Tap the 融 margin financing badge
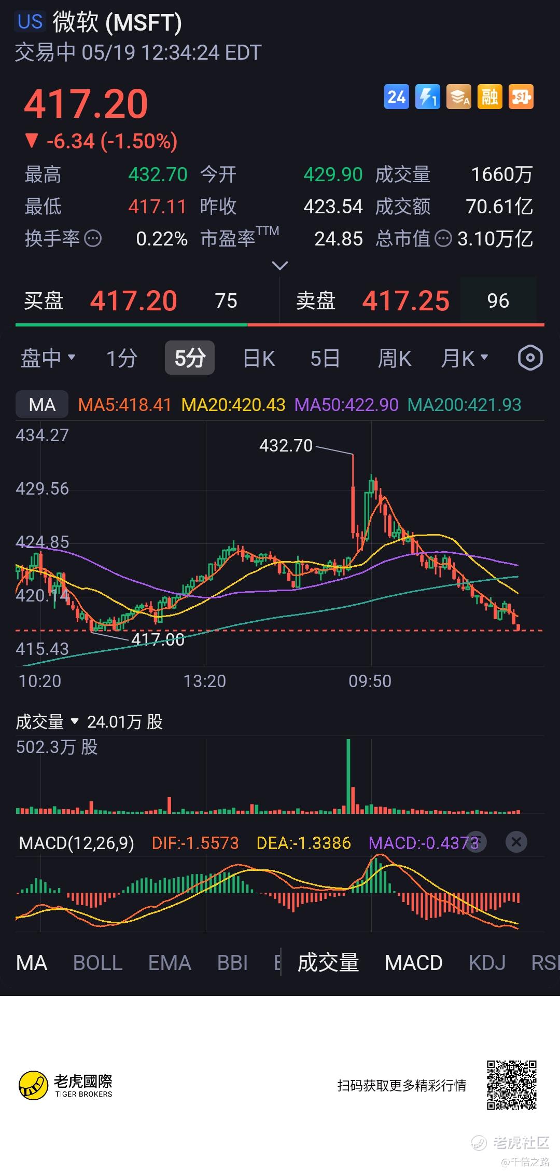The image size is (560, 1175). pyautogui.click(x=490, y=97)
